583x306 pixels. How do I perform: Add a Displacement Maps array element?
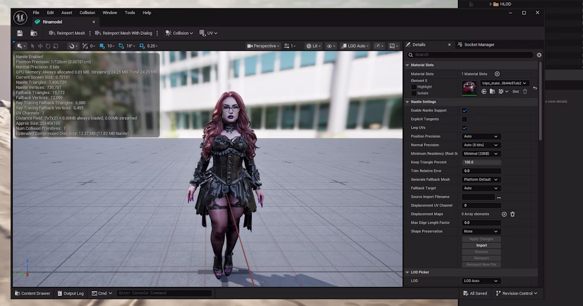click(504, 214)
